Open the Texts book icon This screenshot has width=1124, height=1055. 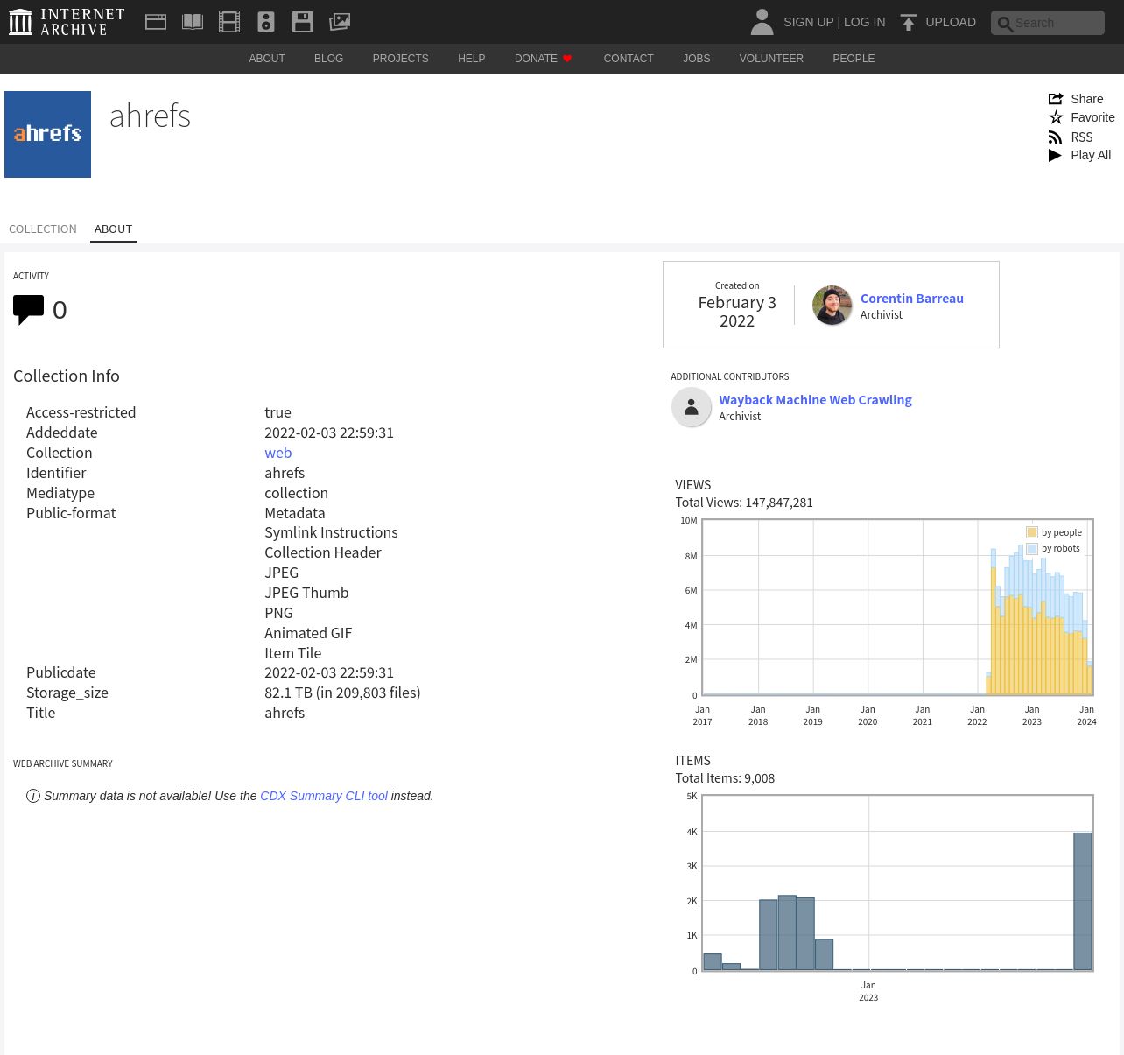[193, 22]
